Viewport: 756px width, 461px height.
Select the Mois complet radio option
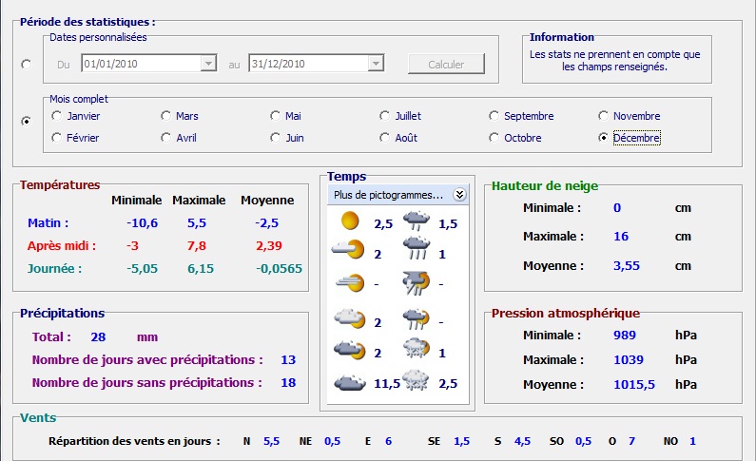[26, 121]
